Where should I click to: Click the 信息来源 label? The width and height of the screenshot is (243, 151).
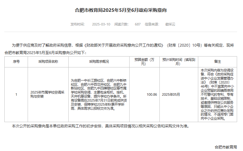coord(152,24)
